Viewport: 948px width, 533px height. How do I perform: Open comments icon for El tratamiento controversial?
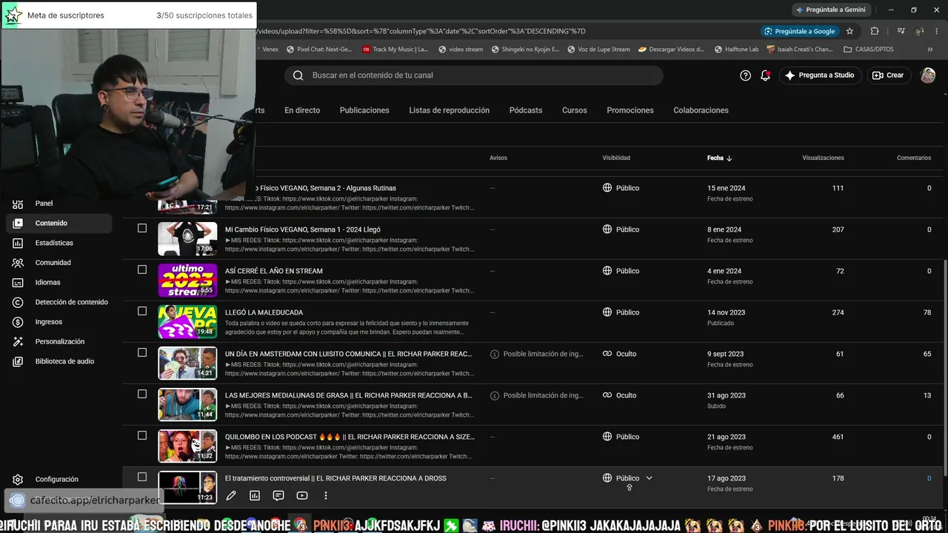(x=278, y=496)
